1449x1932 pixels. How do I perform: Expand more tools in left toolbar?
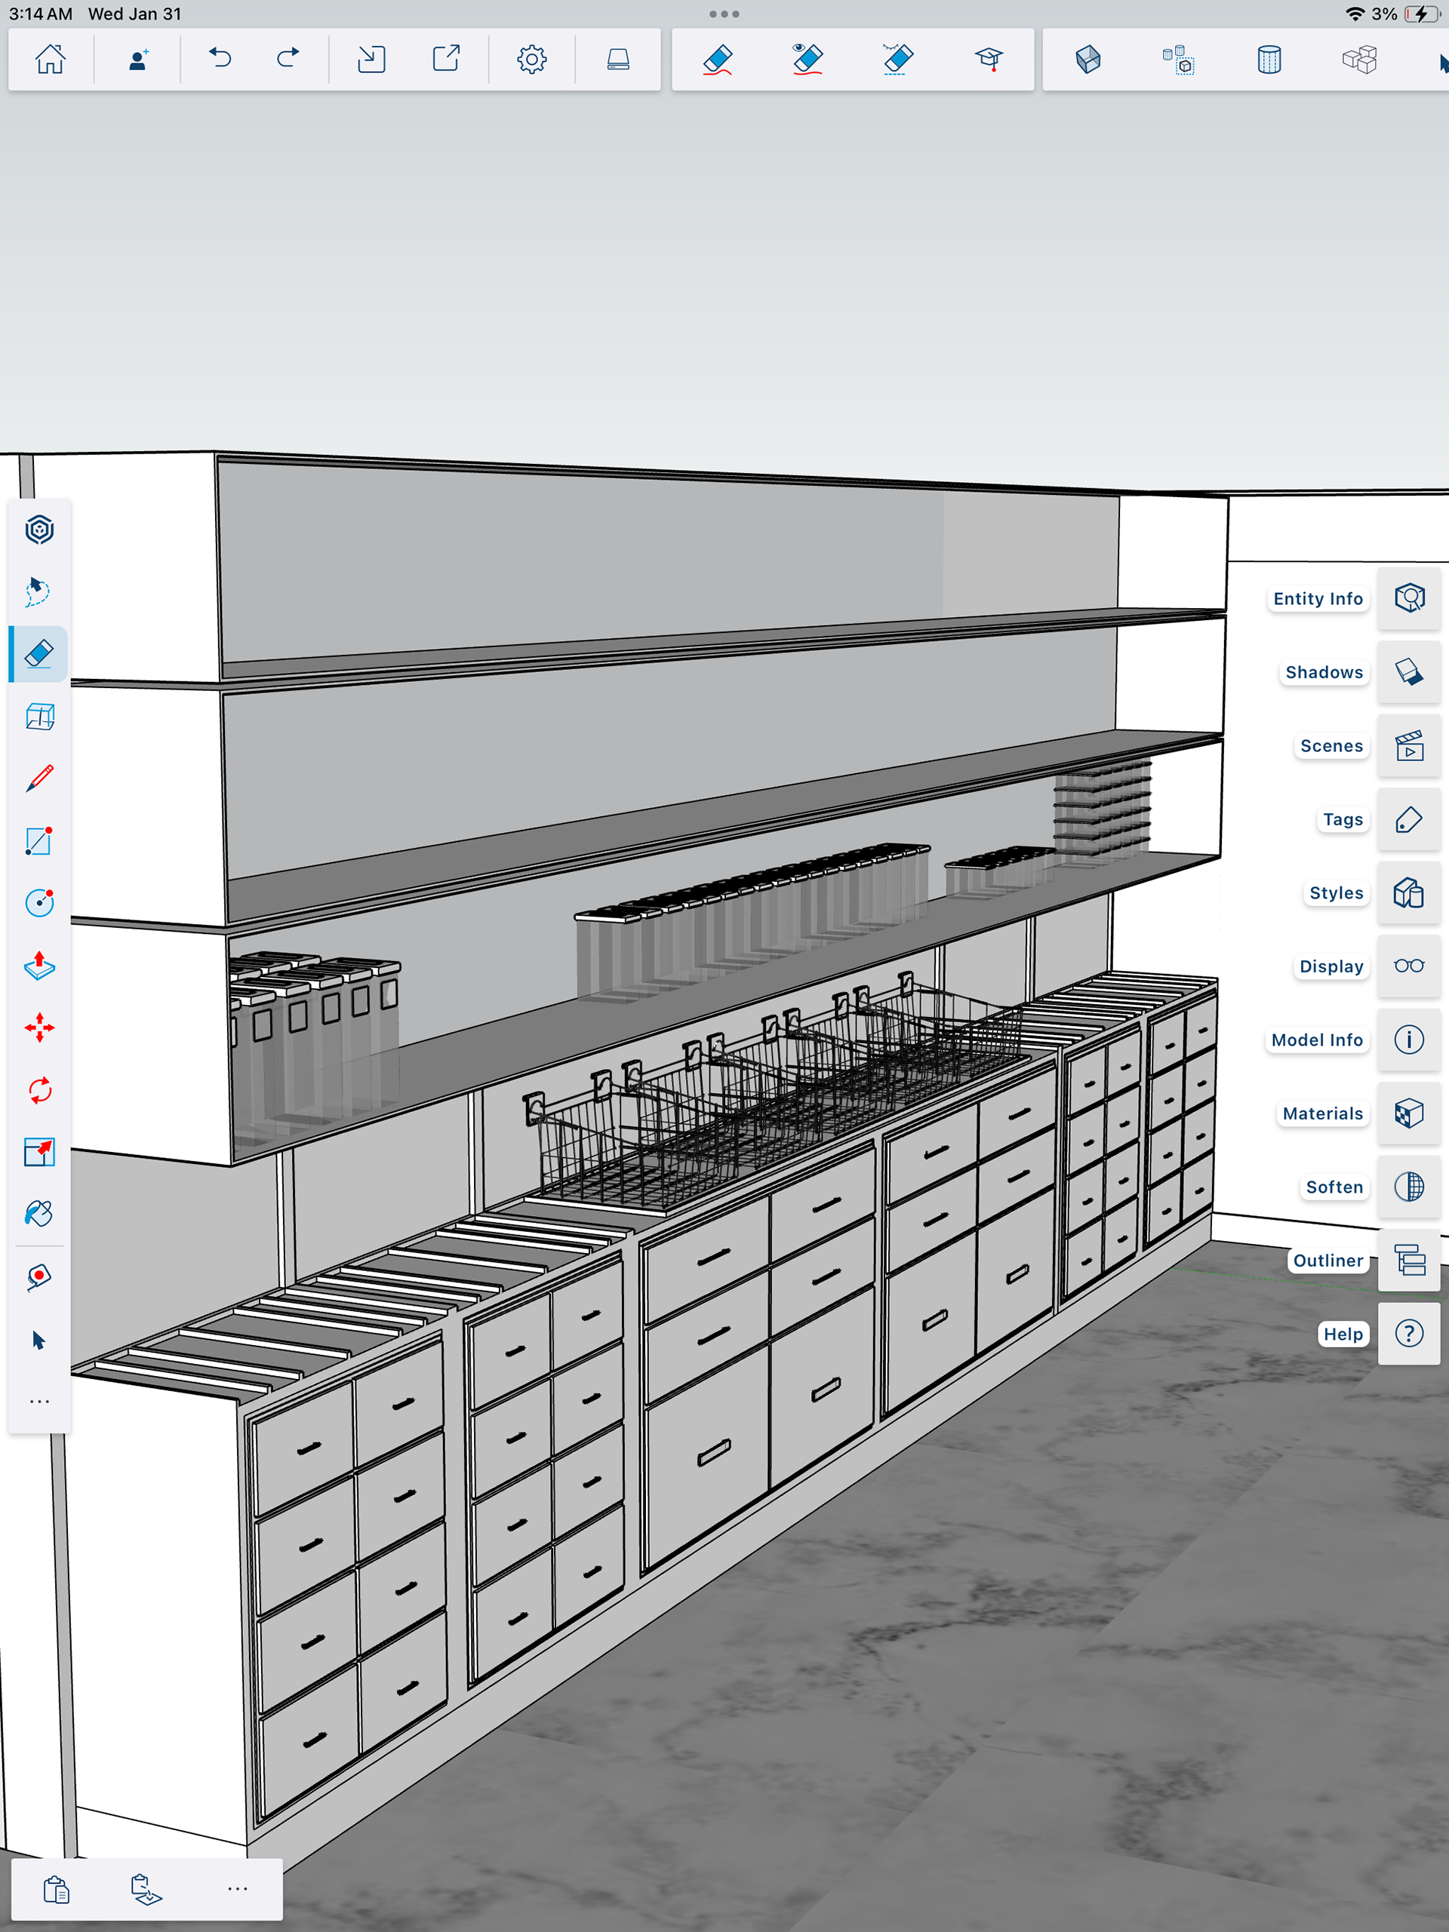[39, 1402]
